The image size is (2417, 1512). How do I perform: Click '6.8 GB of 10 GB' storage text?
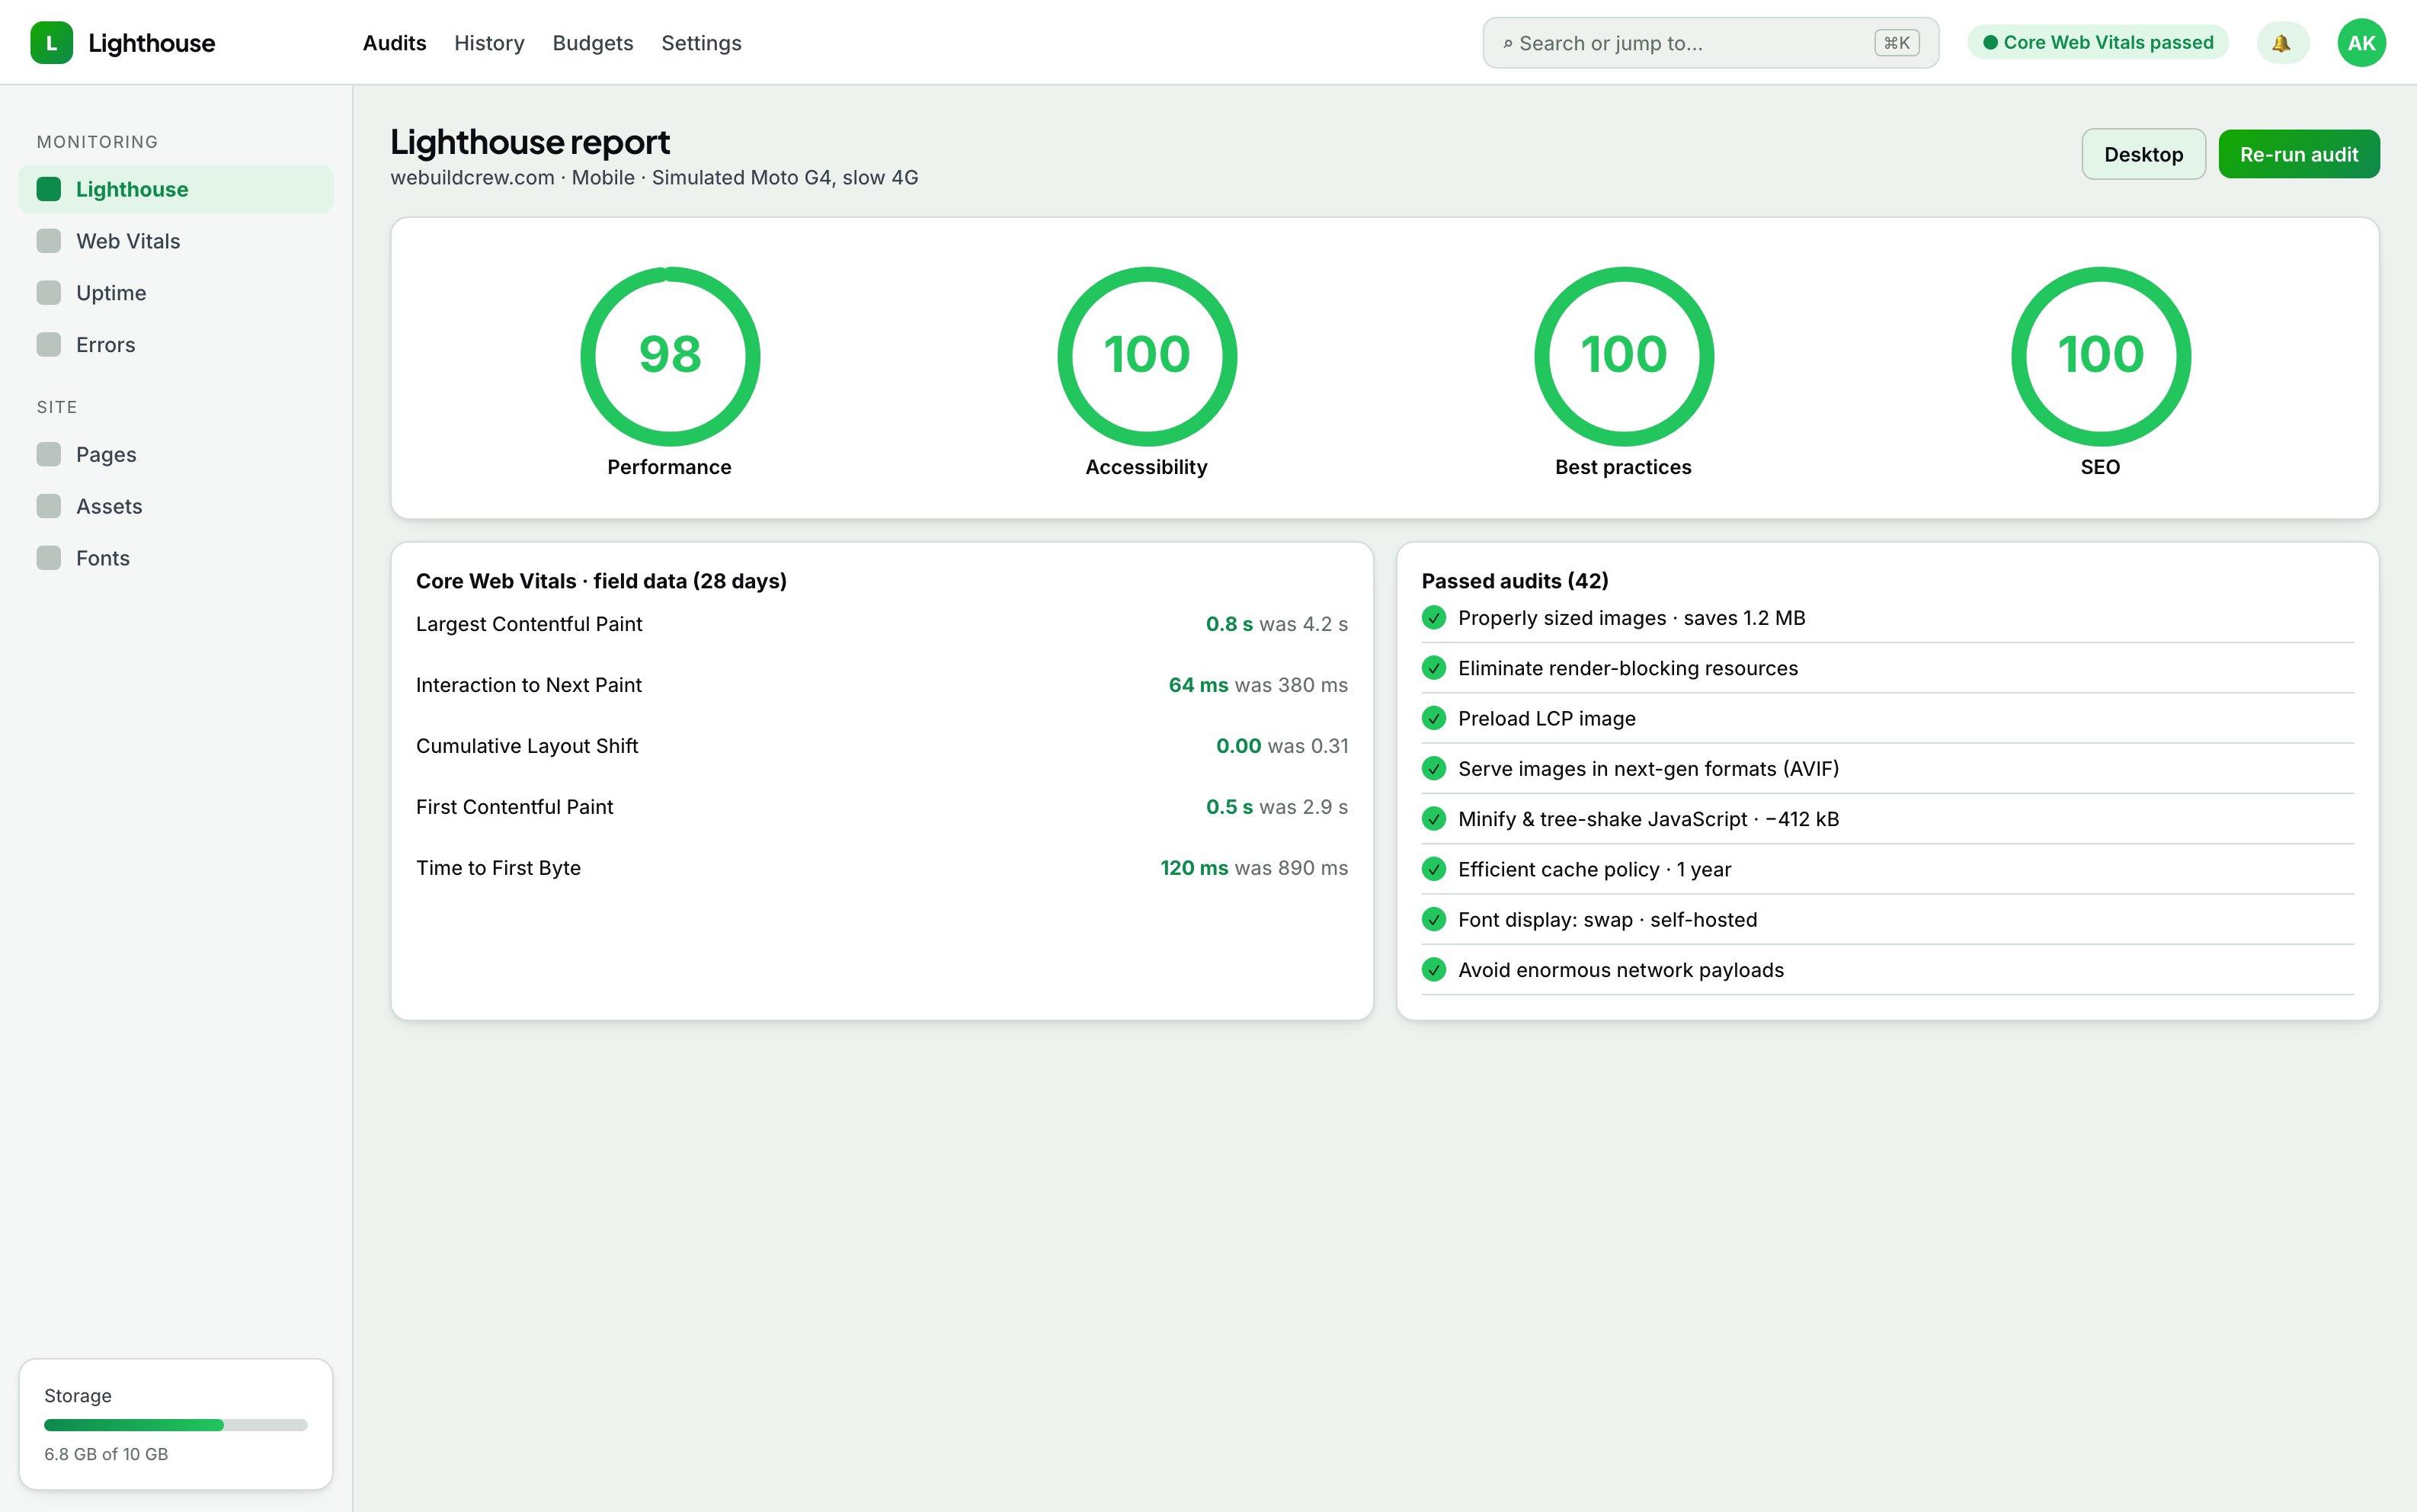tap(106, 1454)
